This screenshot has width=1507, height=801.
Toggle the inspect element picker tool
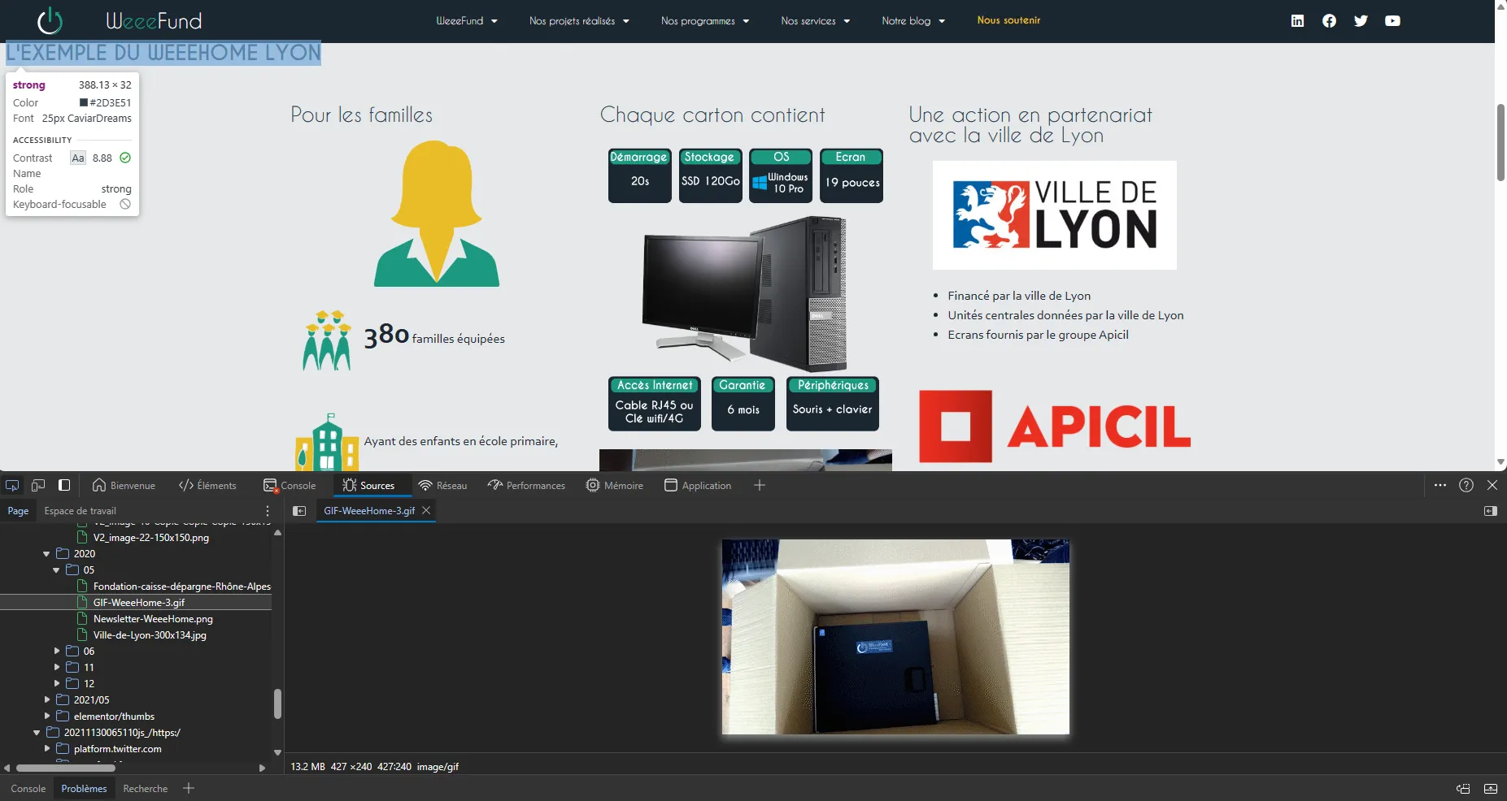pos(12,485)
